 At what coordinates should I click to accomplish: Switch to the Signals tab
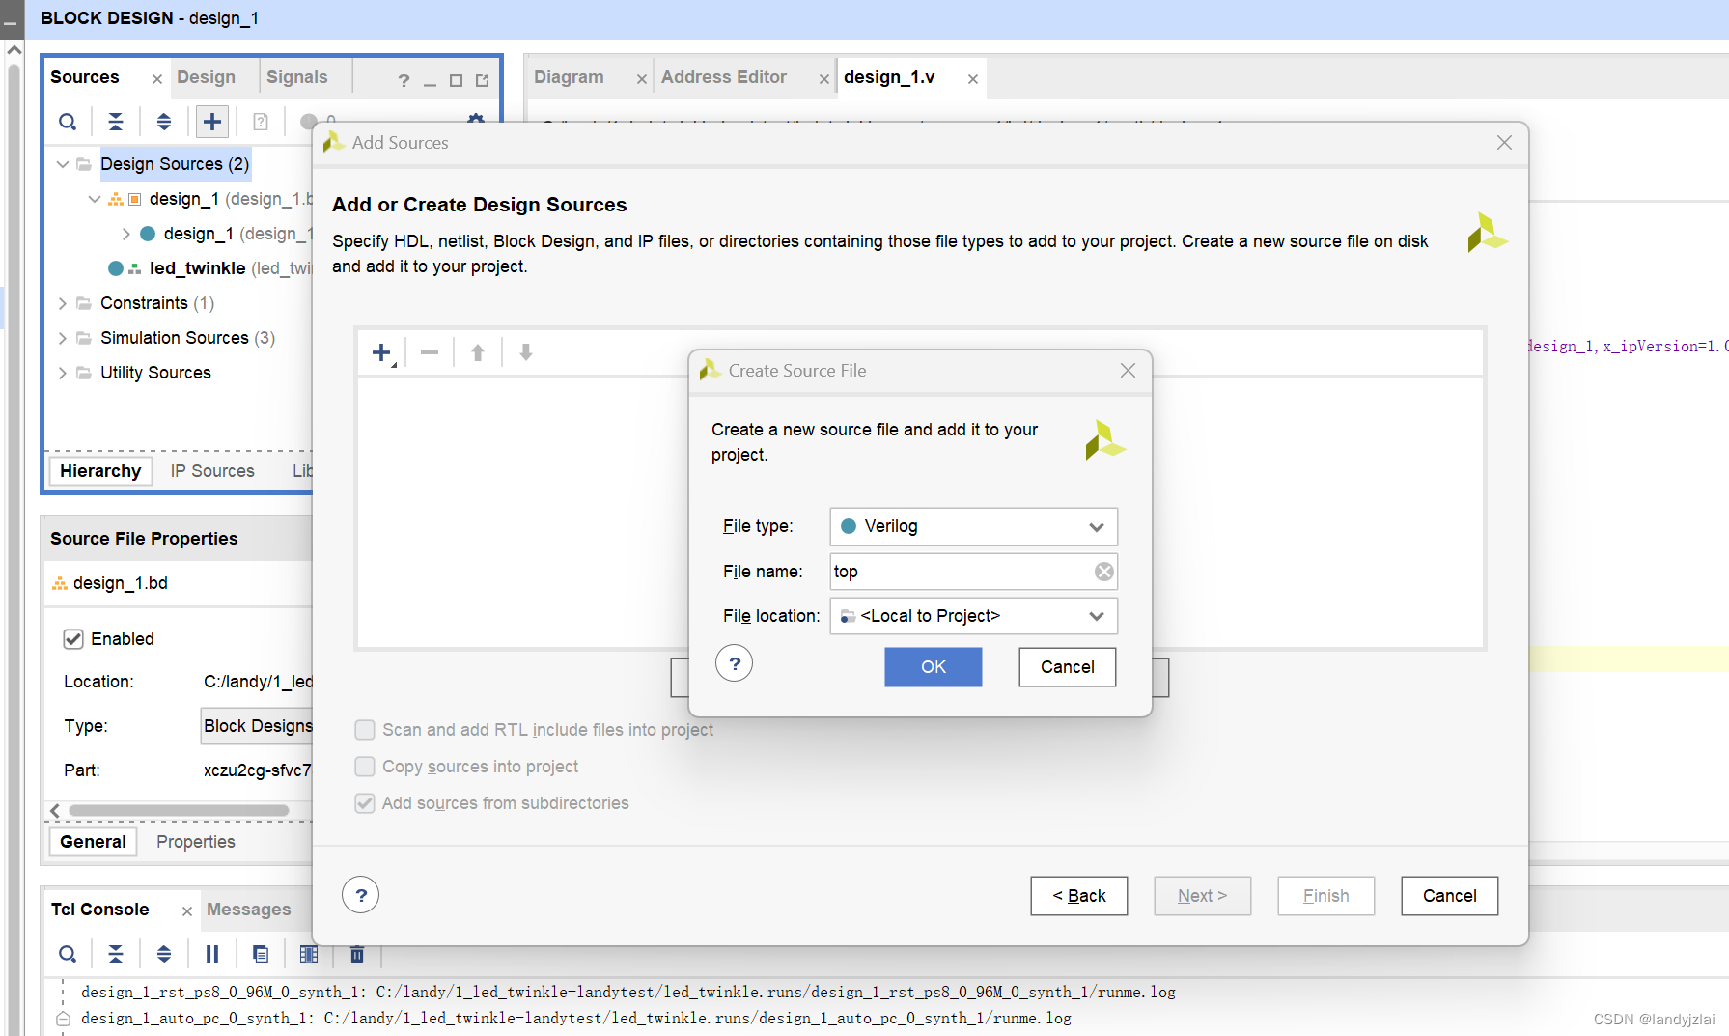(x=297, y=77)
